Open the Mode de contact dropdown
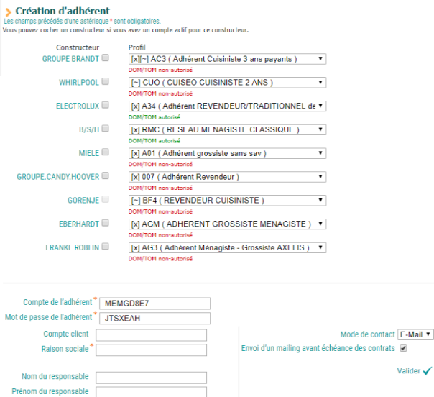This screenshot has width=434, height=397. [x=415, y=334]
